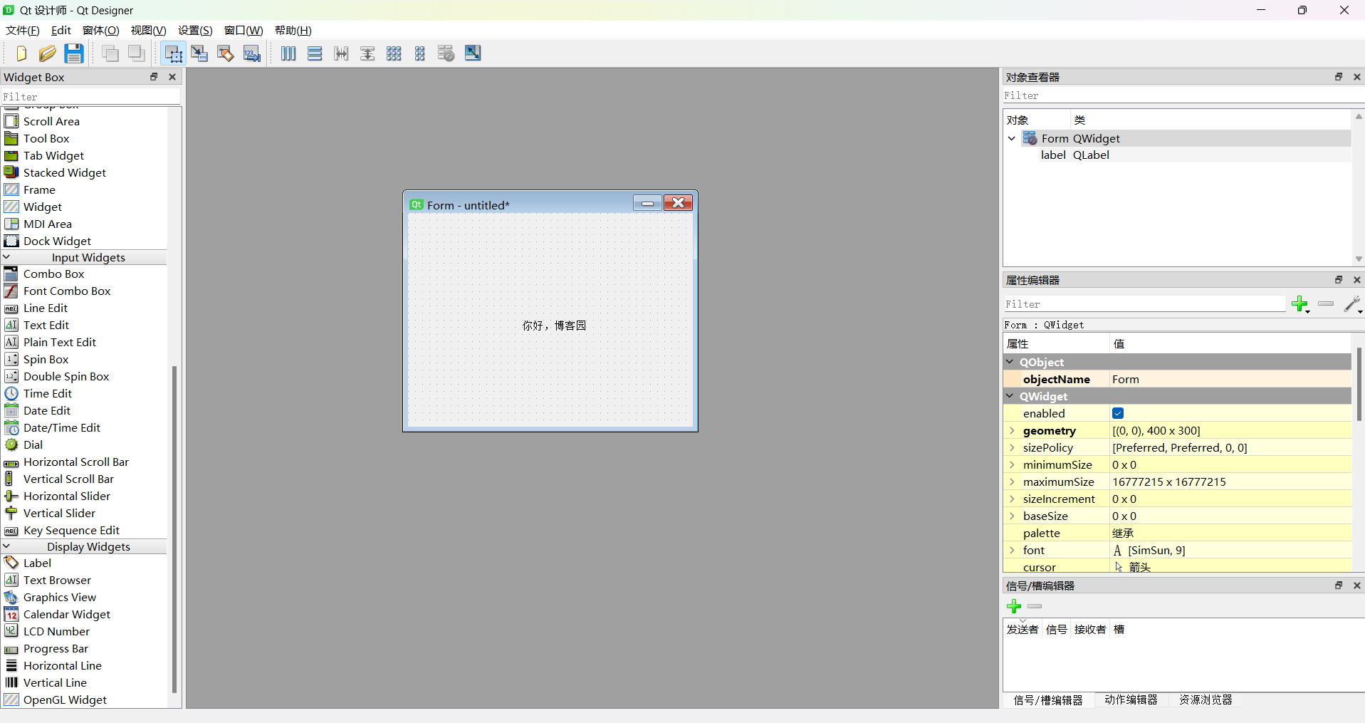Click the Break Layout toolbar icon
The height and width of the screenshot is (723, 1365).
point(446,53)
